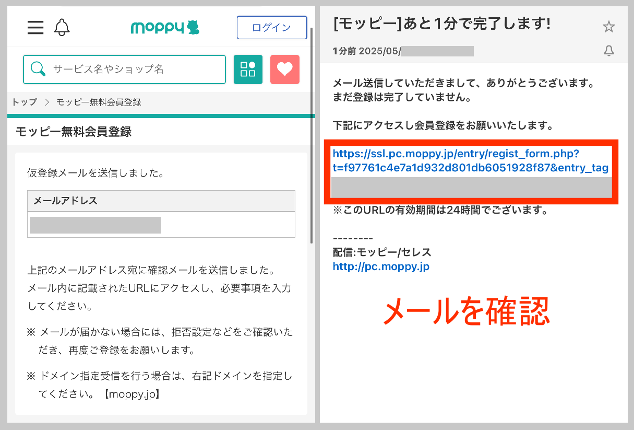The image size is (634, 430).
Task: Open the green category grid icon
Action: [248, 69]
